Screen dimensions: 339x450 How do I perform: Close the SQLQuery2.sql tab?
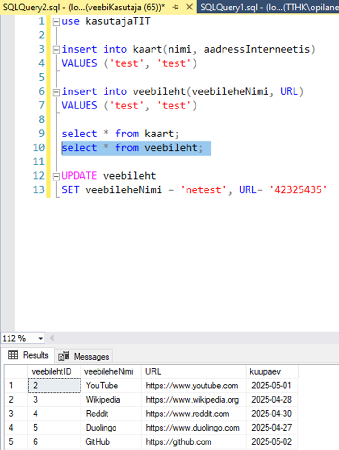click(189, 7)
